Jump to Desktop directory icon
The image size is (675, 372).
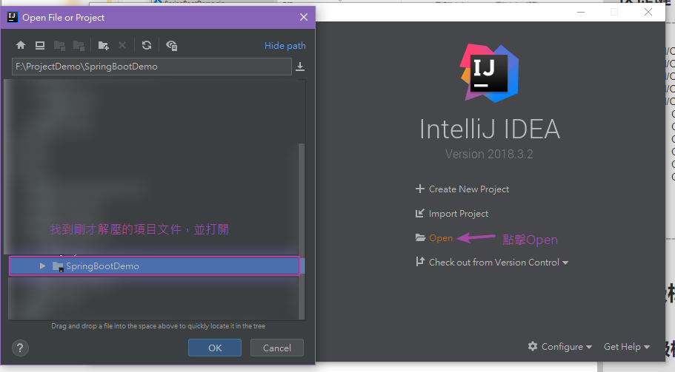pyautogui.click(x=40, y=45)
